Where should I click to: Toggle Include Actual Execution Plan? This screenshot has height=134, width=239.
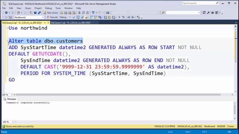91,17
